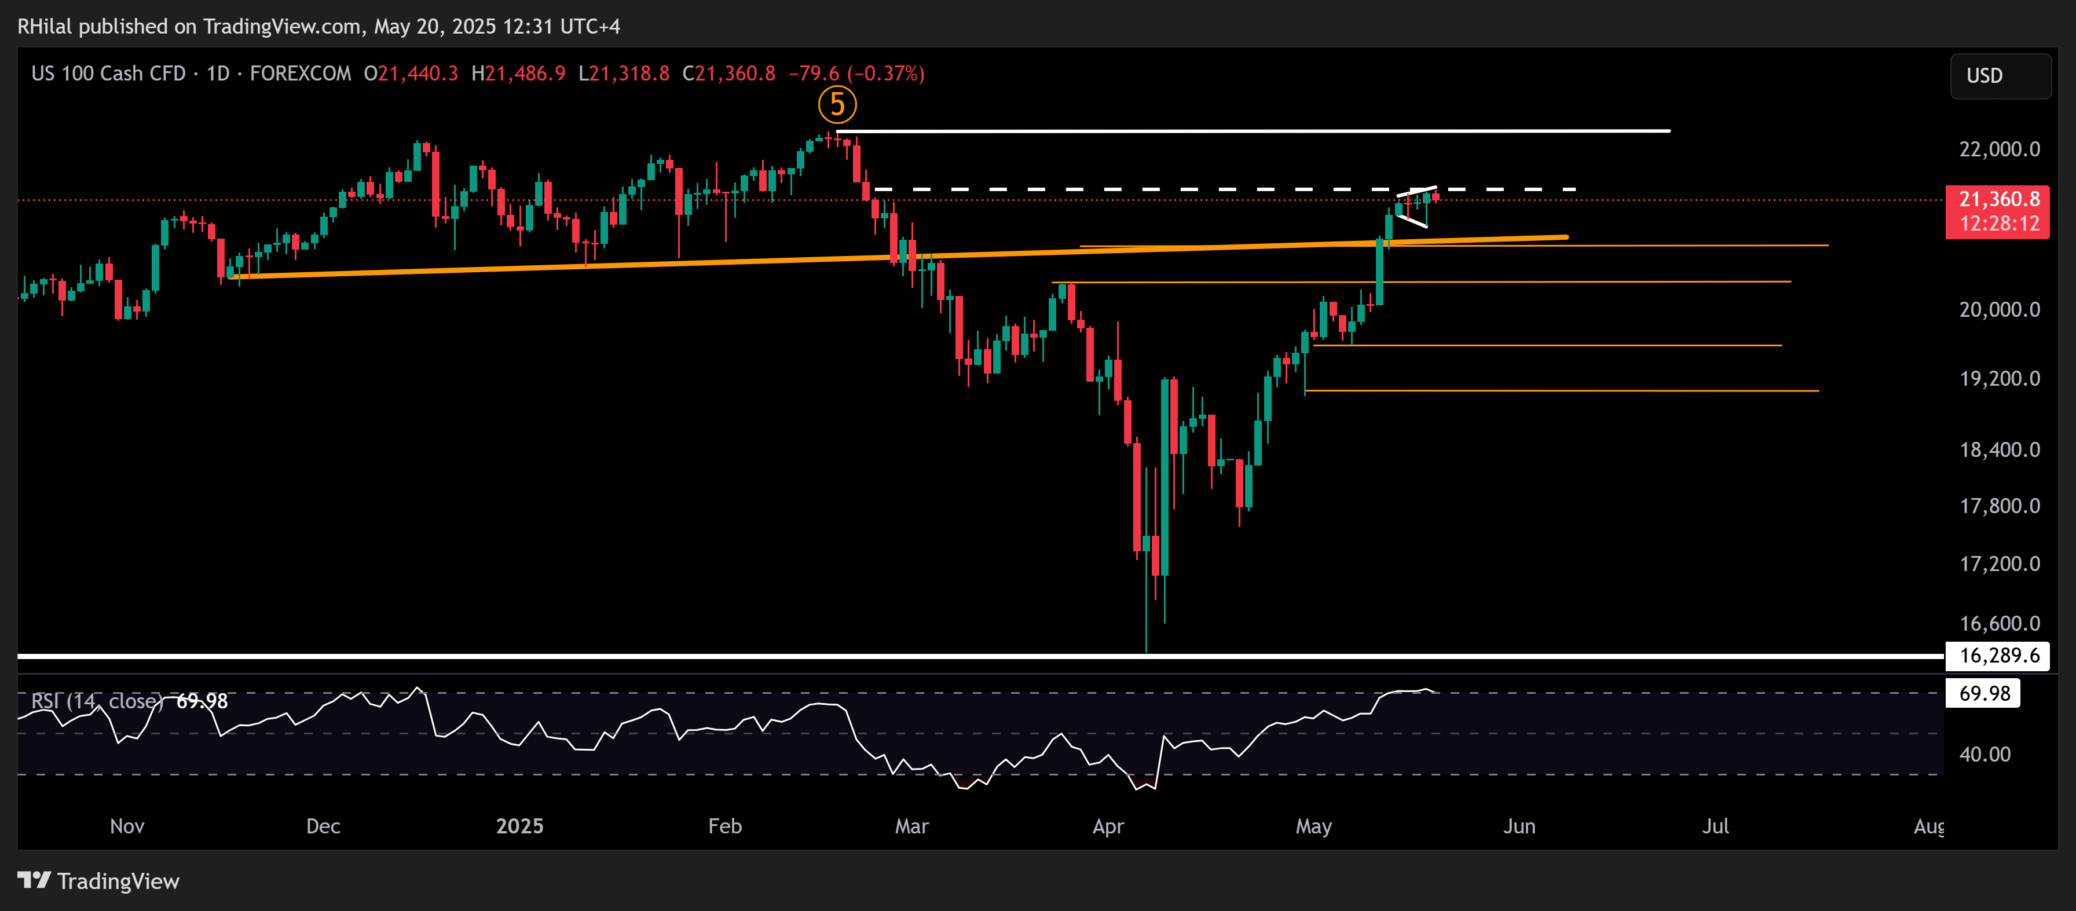Click the Apr label on time axis
The width and height of the screenshot is (2076, 911).
pyautogui.click(x=1108, y=826)
